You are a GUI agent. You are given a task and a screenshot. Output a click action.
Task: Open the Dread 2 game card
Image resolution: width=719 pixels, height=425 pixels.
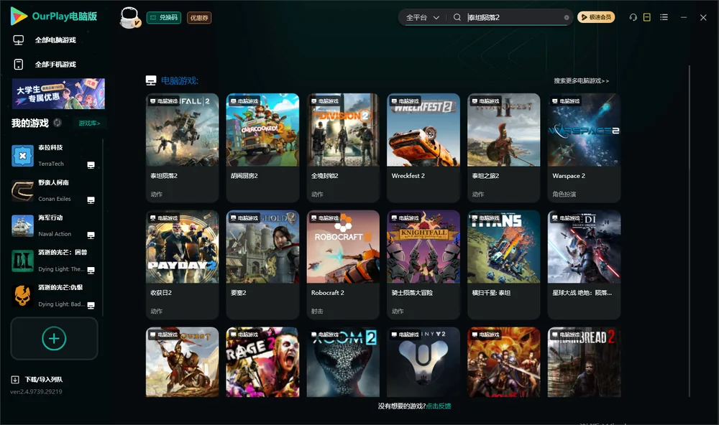584,362
